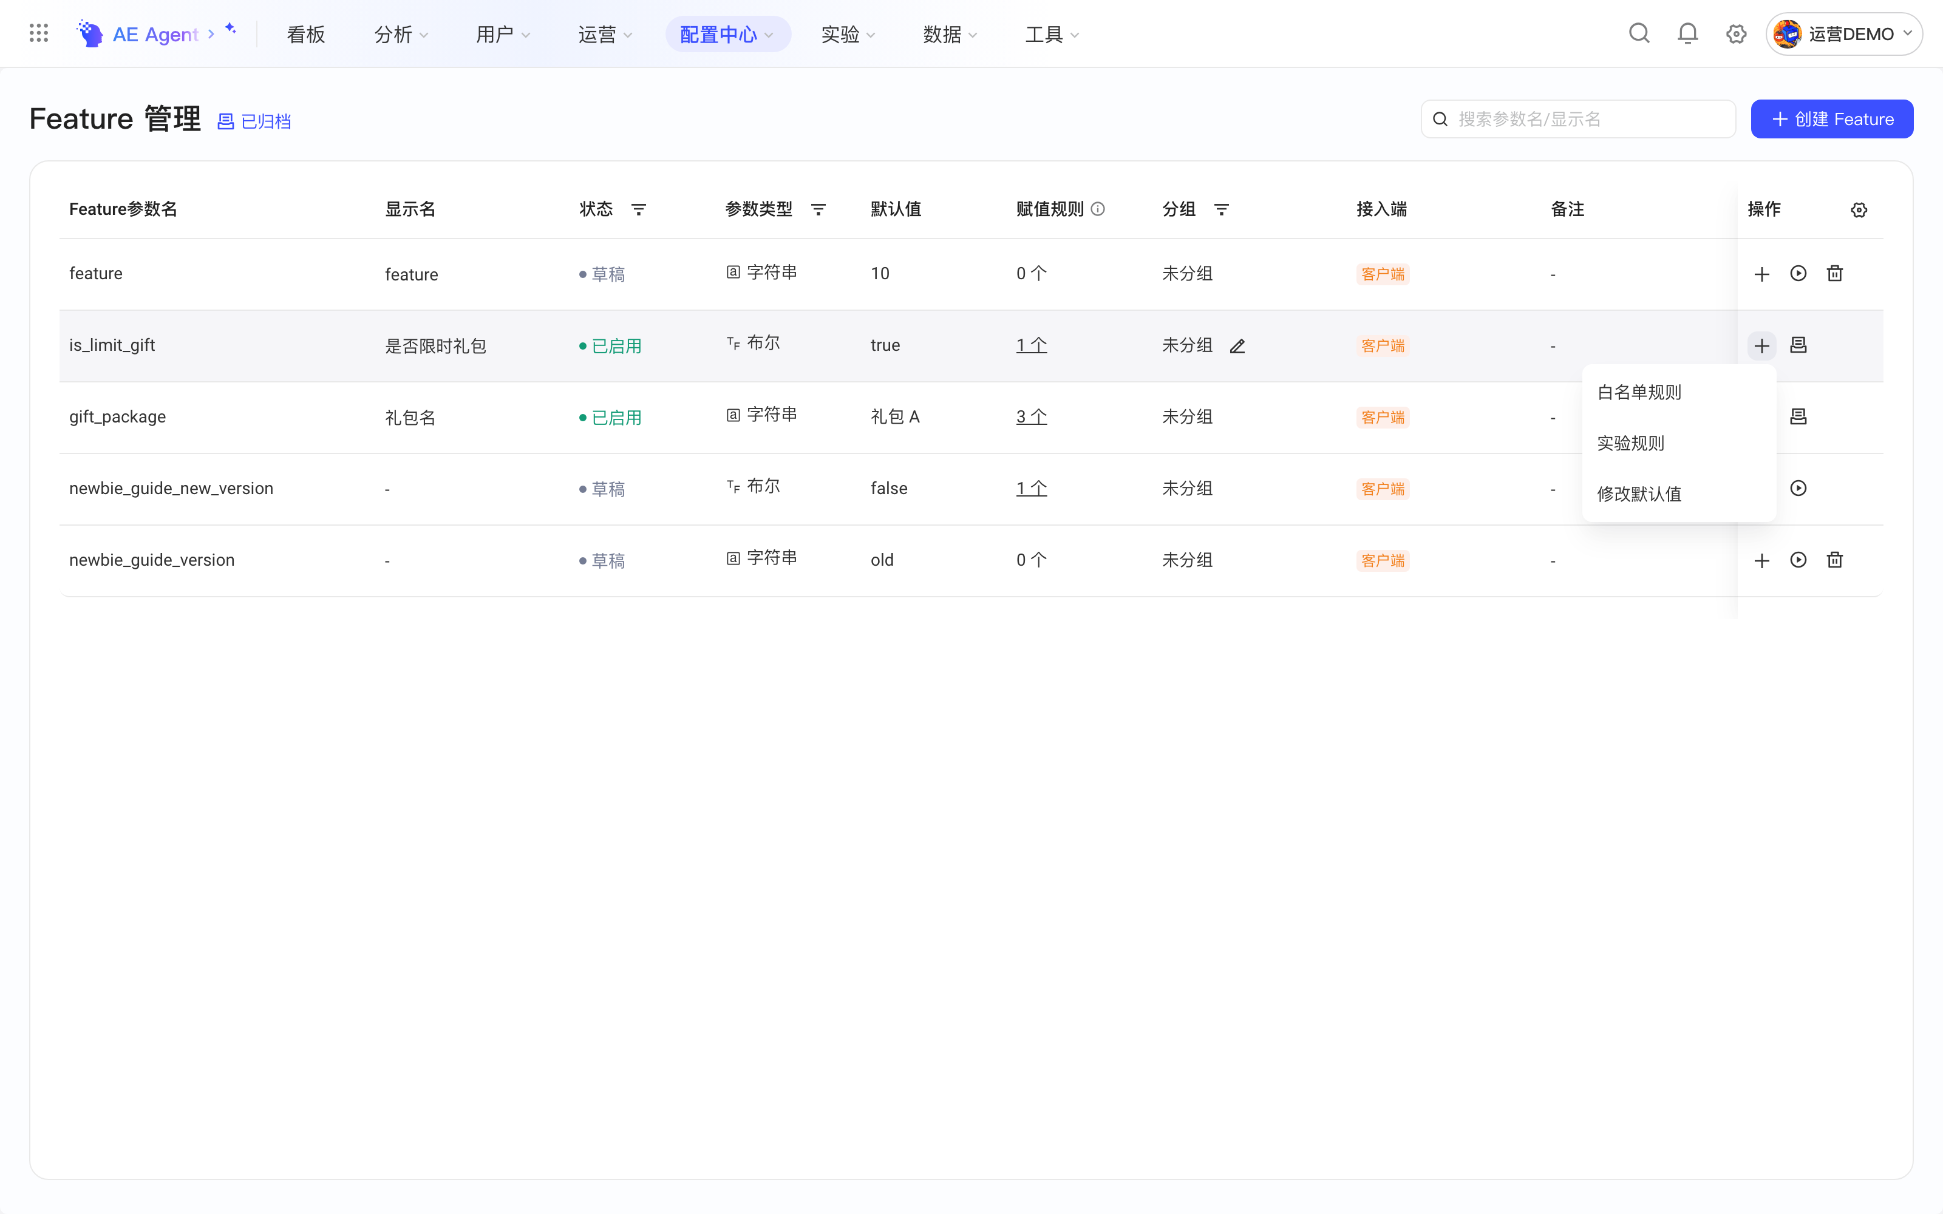The height and width of the screenshot is (1214, 1943).
Task: Expand the 工具 menu
Action: (x=1052, y=35)
